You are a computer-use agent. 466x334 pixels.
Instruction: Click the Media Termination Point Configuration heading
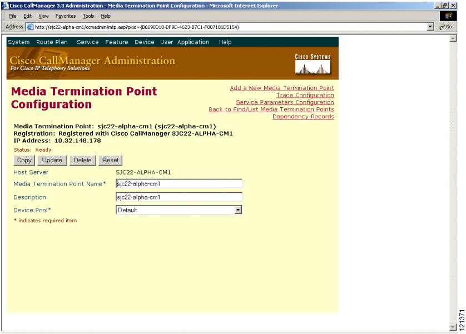pos(84,98)
